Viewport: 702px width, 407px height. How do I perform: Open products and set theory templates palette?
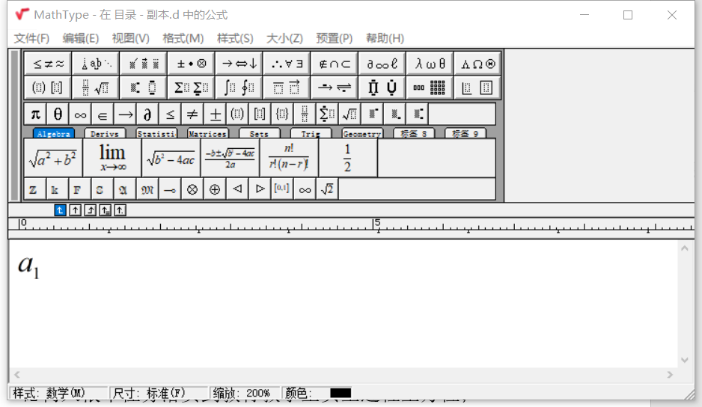click(382, 88)
